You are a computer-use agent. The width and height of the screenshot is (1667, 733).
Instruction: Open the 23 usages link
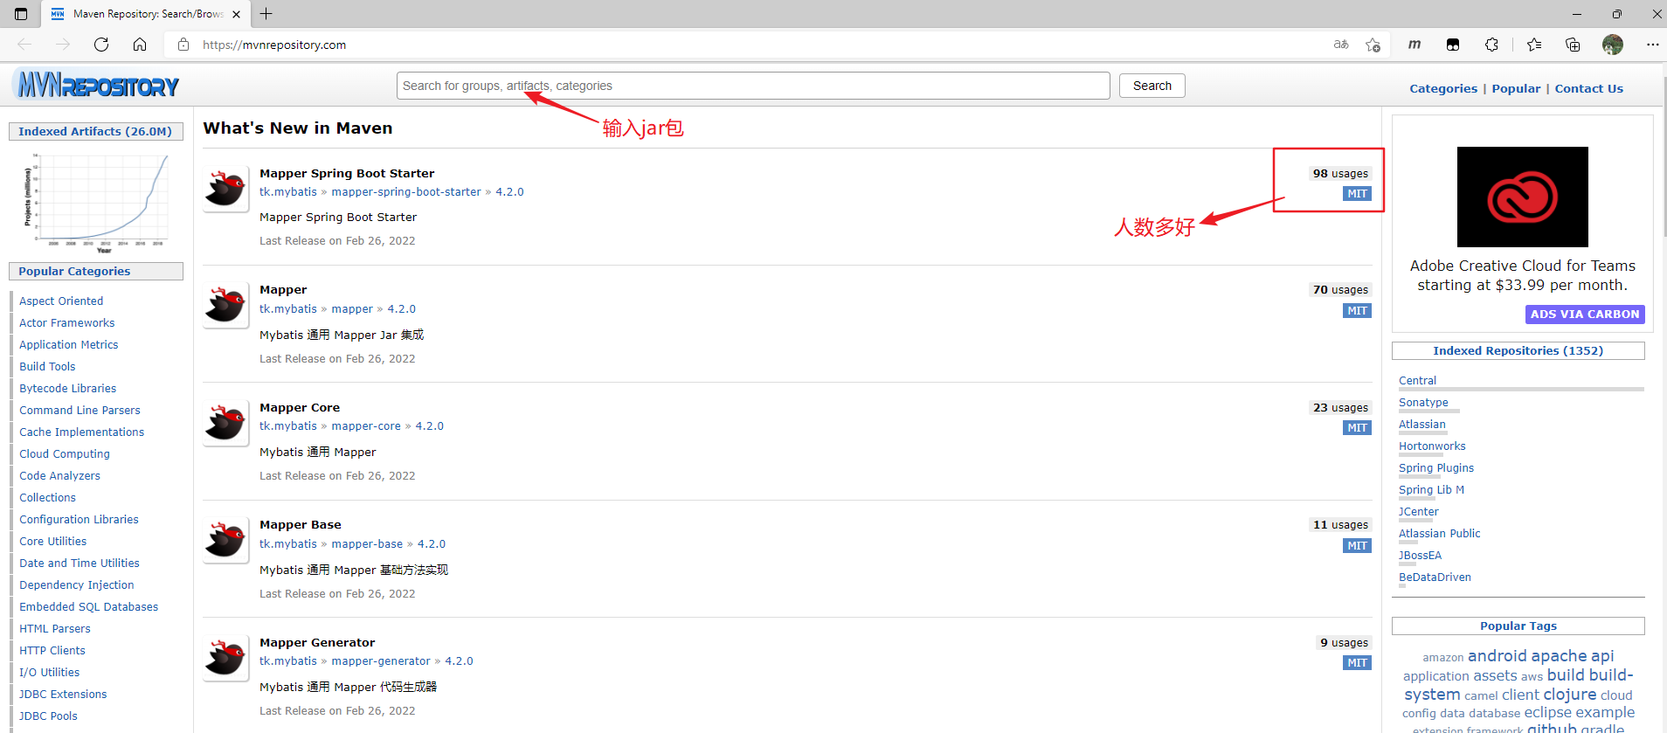click(x=1340, y=407)
